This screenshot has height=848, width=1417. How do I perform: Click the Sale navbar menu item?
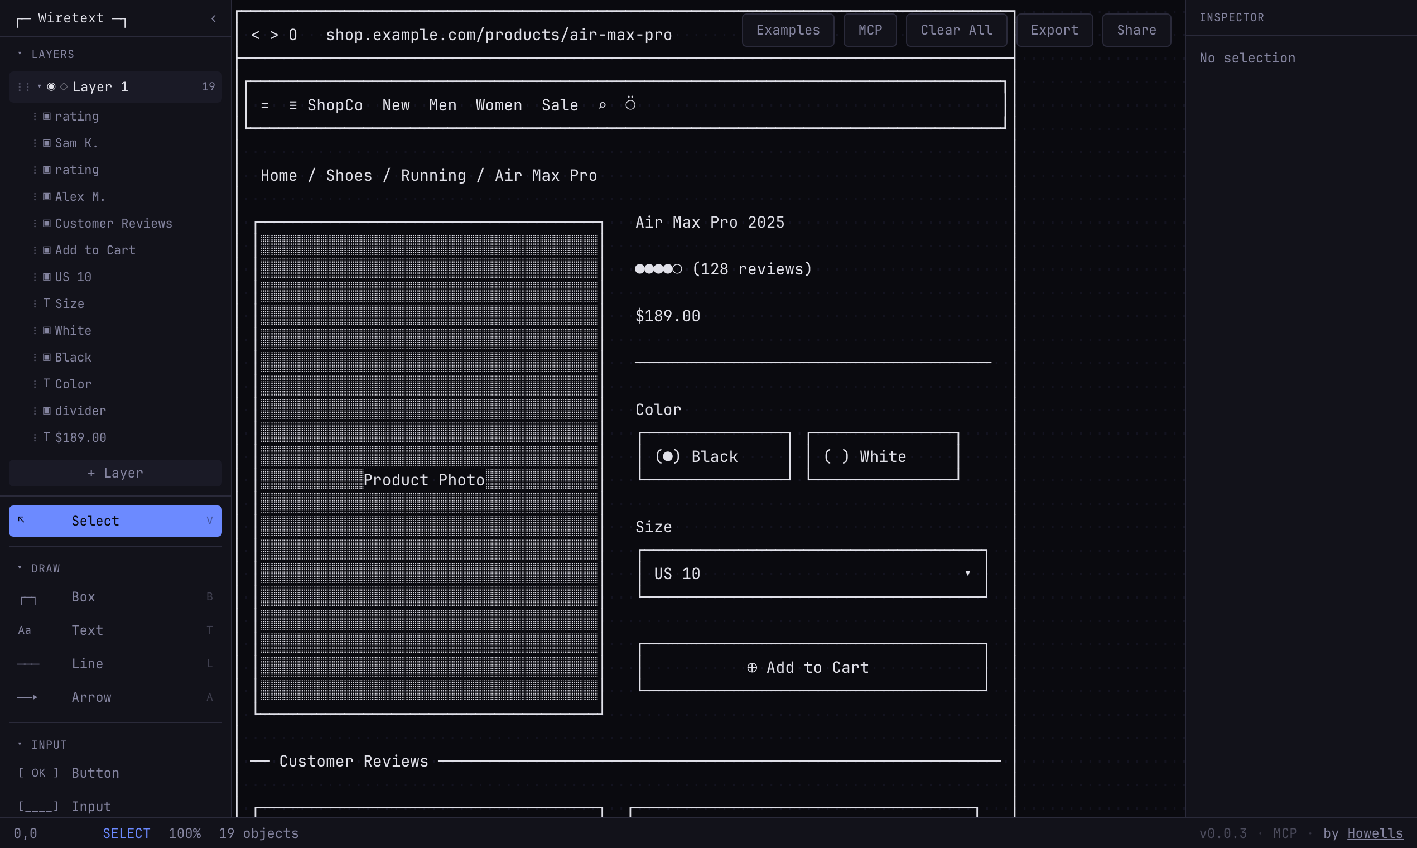click(560, 104)
